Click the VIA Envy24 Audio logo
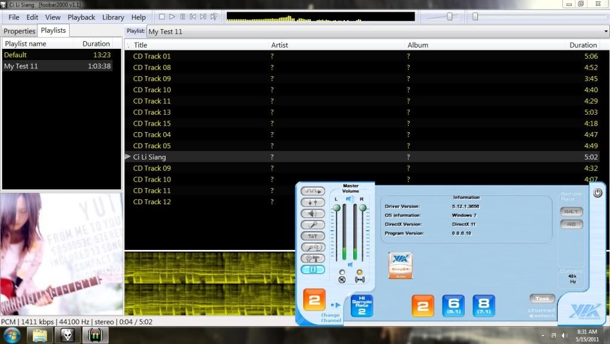610x344 pixels. pos(400,265)
